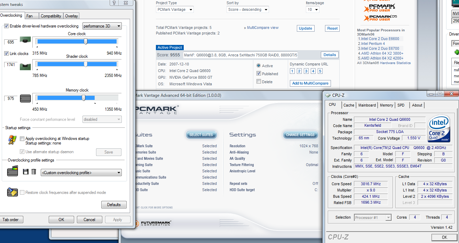
Task: Open the CPU-Z Caches tab
Action: 349,105
